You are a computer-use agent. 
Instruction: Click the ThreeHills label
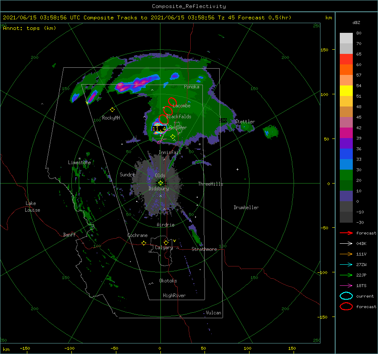(x=210, y=184)
